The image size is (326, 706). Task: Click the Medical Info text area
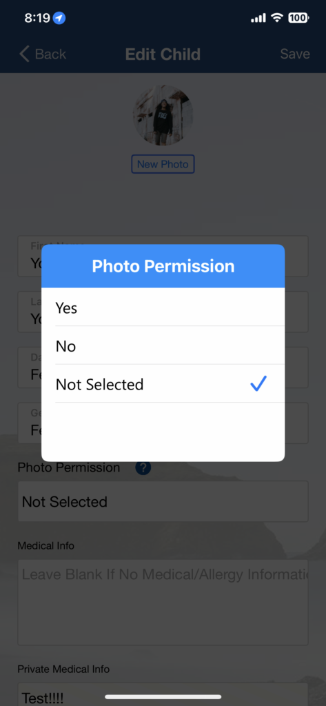point(163,602)
